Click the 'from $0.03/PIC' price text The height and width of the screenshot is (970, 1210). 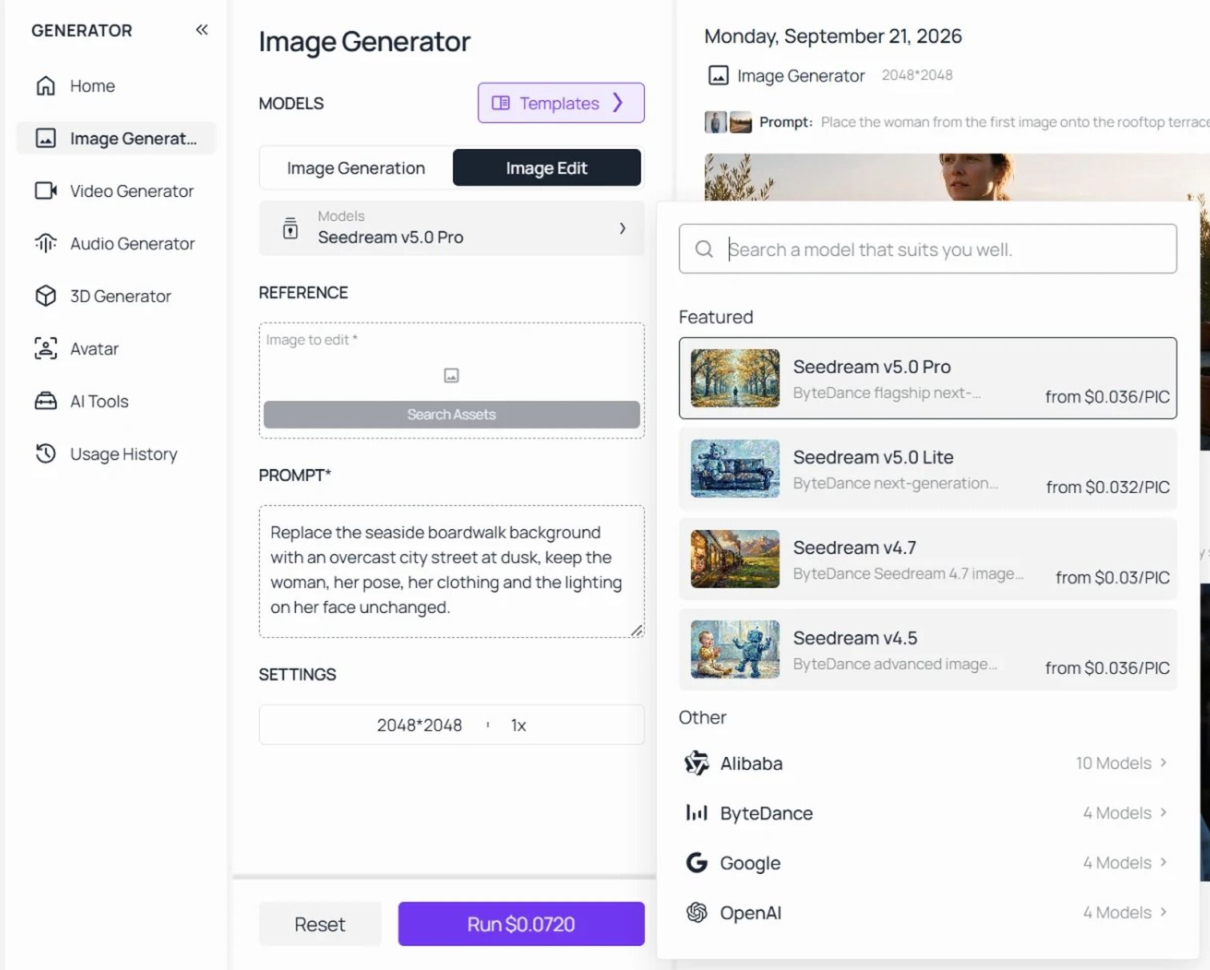pyautogui.click(x=1112, y=577)
